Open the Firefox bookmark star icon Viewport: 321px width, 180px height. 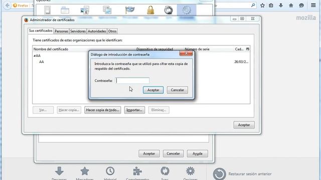262,5
